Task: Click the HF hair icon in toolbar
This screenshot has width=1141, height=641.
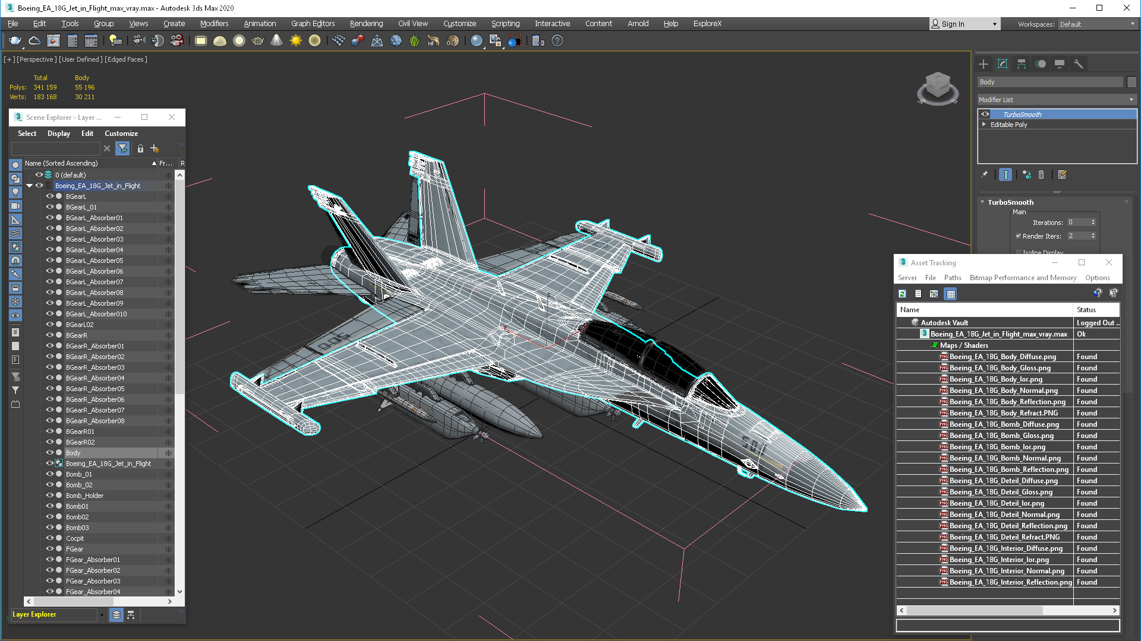Action: 433,41
